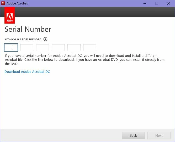The image size is (175, 142).
Task: Select the second serial number field
Action: click(x=27, y=47)
